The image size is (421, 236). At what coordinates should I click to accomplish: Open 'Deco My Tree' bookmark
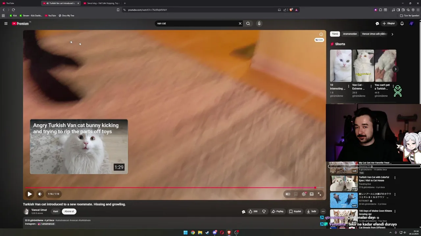pos(66,16)
